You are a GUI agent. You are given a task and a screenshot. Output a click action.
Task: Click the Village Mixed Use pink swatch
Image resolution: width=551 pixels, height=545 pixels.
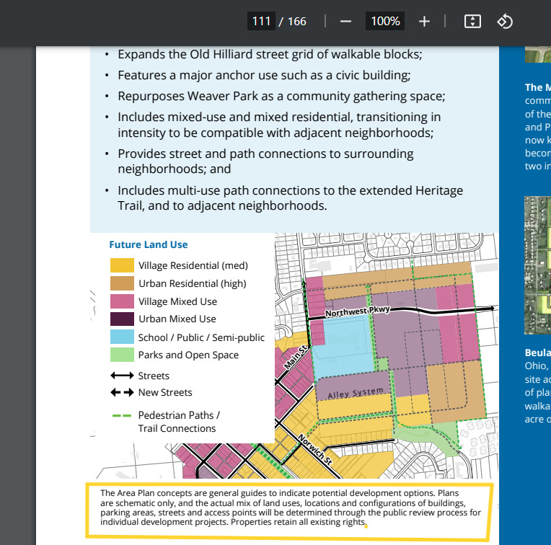tap(122, 301)
